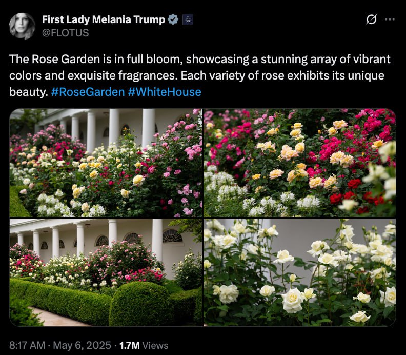View bottom-right photo of white roses

pyautogui.click(x=299, y=272)
